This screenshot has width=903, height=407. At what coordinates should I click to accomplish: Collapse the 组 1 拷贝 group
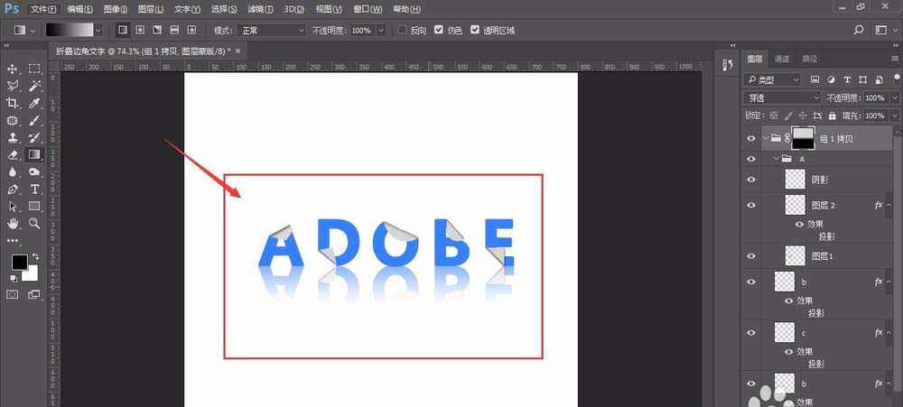click(x=767, y=138)
